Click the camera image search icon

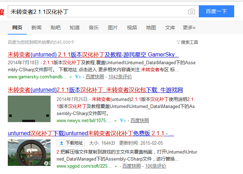(x=192, y=11)
